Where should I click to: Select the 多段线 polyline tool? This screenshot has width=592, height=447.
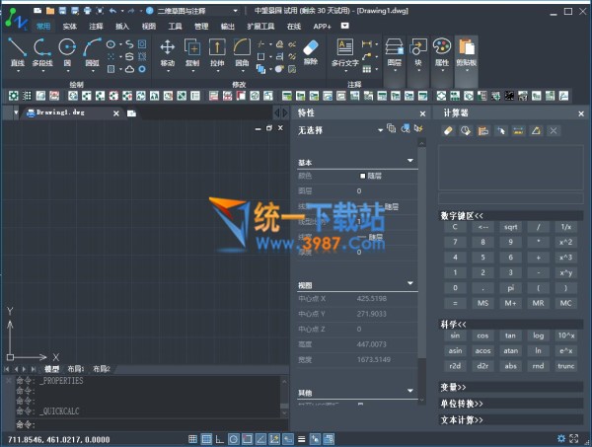tap(42, 52)
